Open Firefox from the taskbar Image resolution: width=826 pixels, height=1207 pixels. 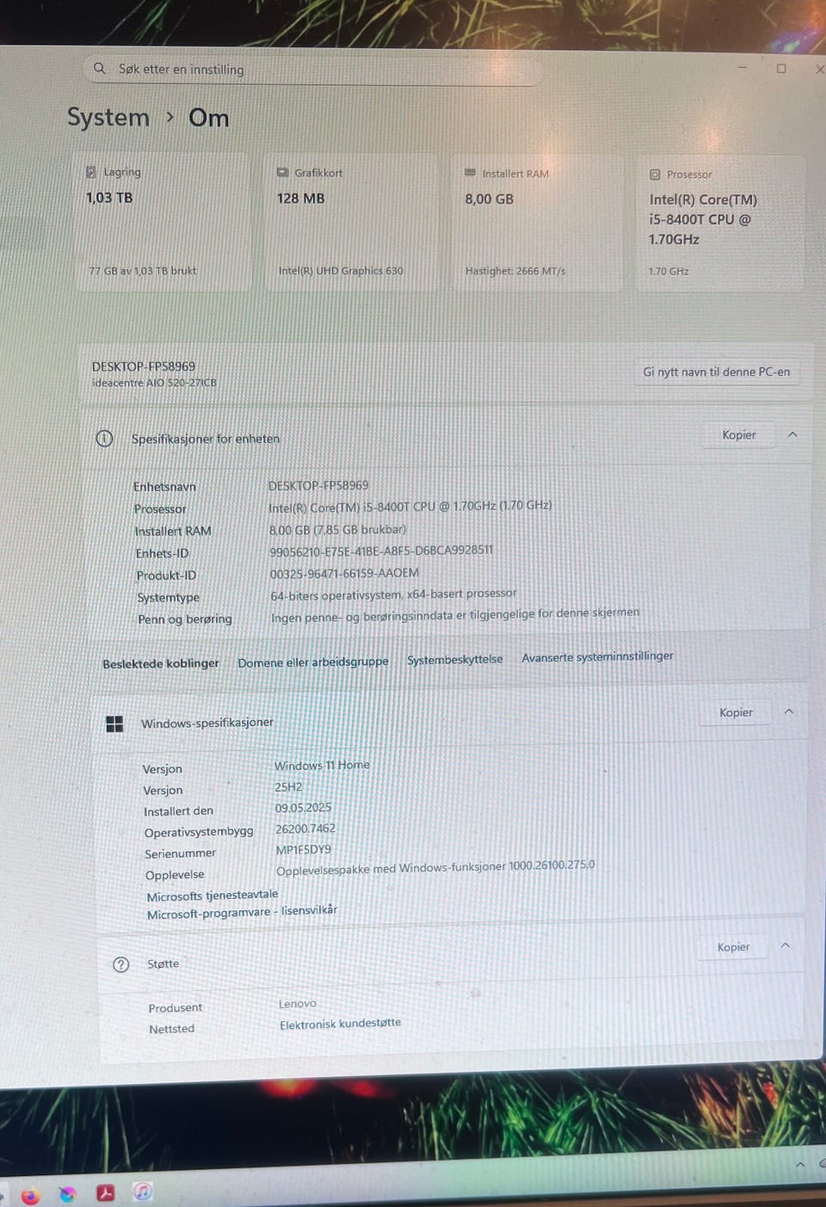coord(31,1195)
